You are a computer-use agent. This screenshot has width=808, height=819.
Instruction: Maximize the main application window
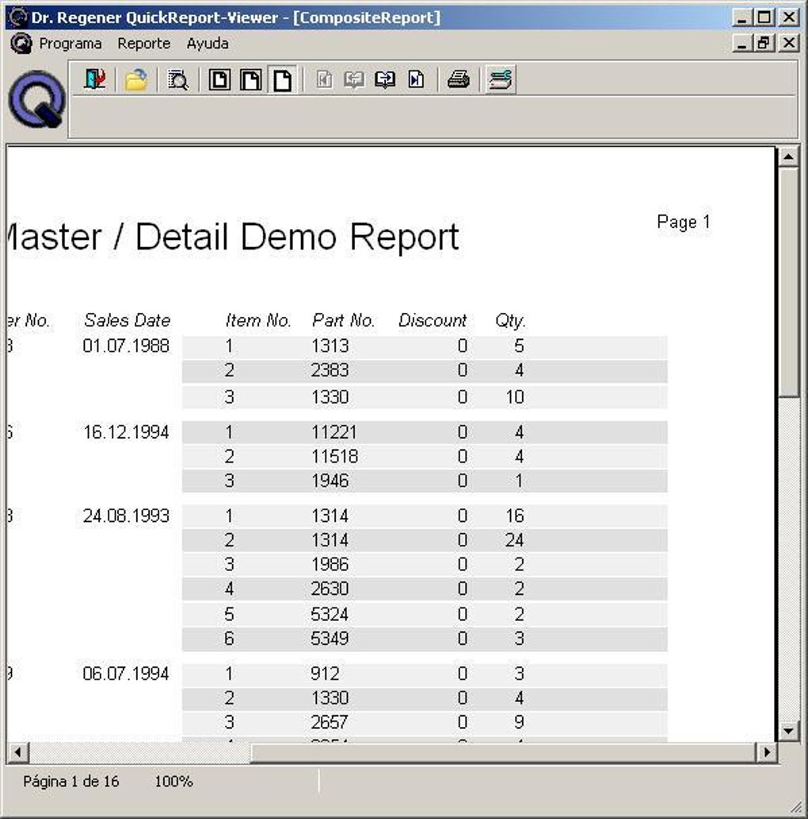pyautogui.click(x=764, y=17)
